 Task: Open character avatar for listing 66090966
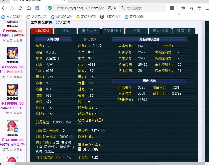click(x=12, y=90)
